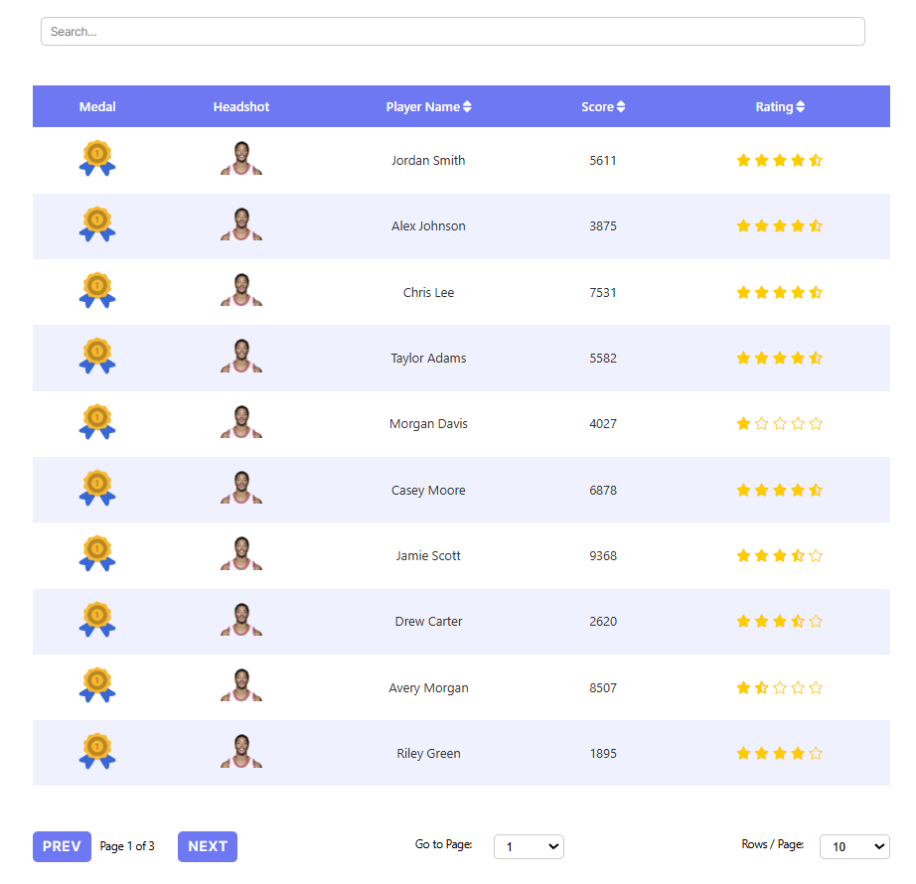Click the medal icon in Jordan Smith's row
This screenshot has height=884, width=916.
(x=97, y=158)
